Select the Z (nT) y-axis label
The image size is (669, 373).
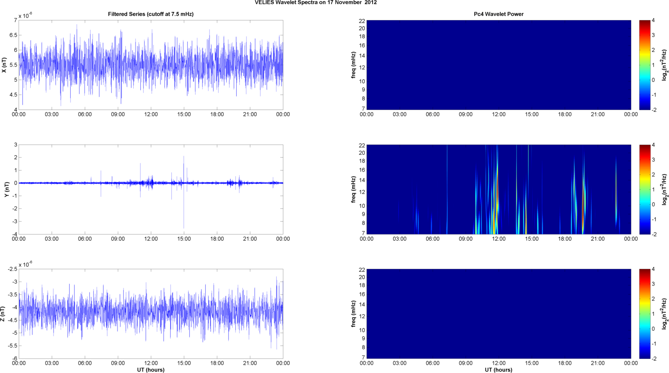pyautogui.click(x=3, y=314)
